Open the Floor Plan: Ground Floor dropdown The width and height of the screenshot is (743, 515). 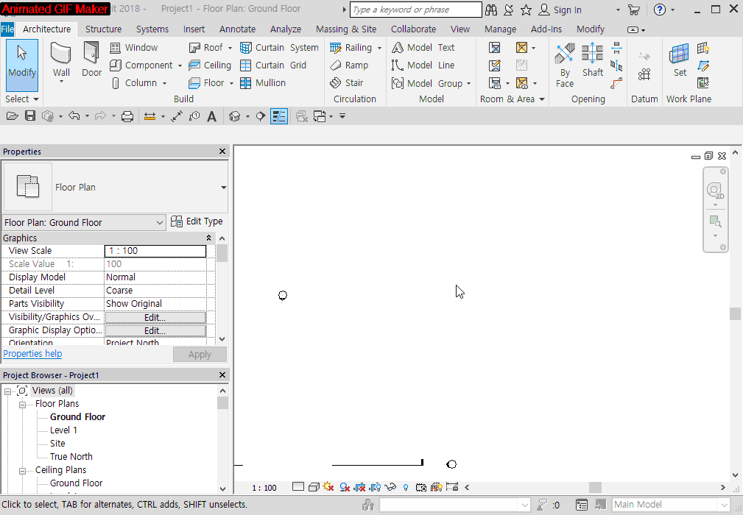(x=84, y=222)
